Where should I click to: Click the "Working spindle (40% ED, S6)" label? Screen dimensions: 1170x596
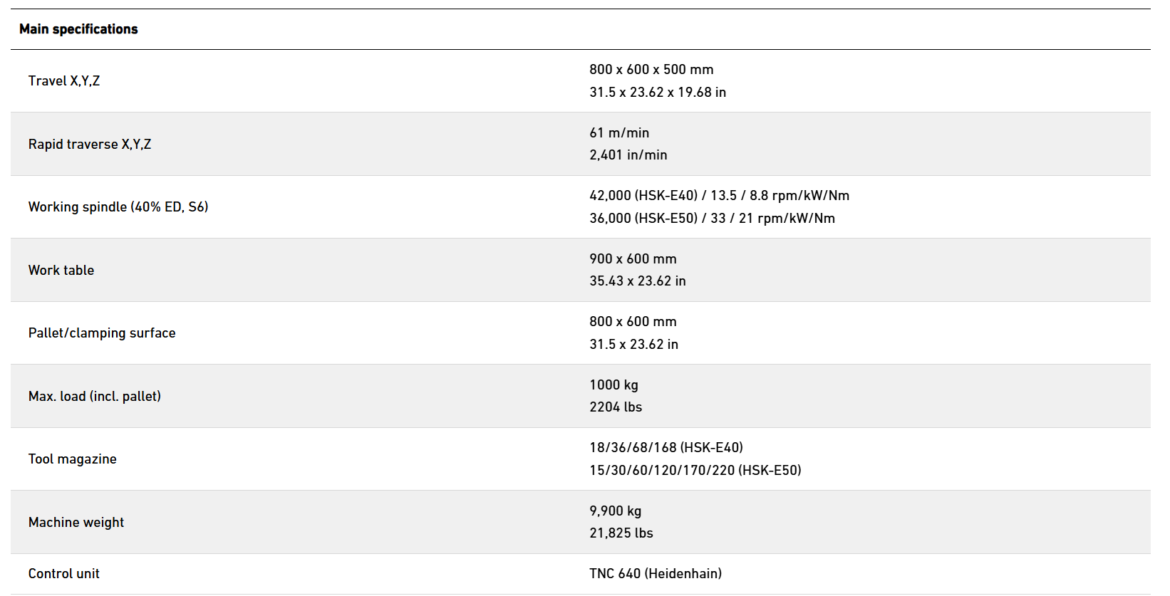[x=118, y=207]
